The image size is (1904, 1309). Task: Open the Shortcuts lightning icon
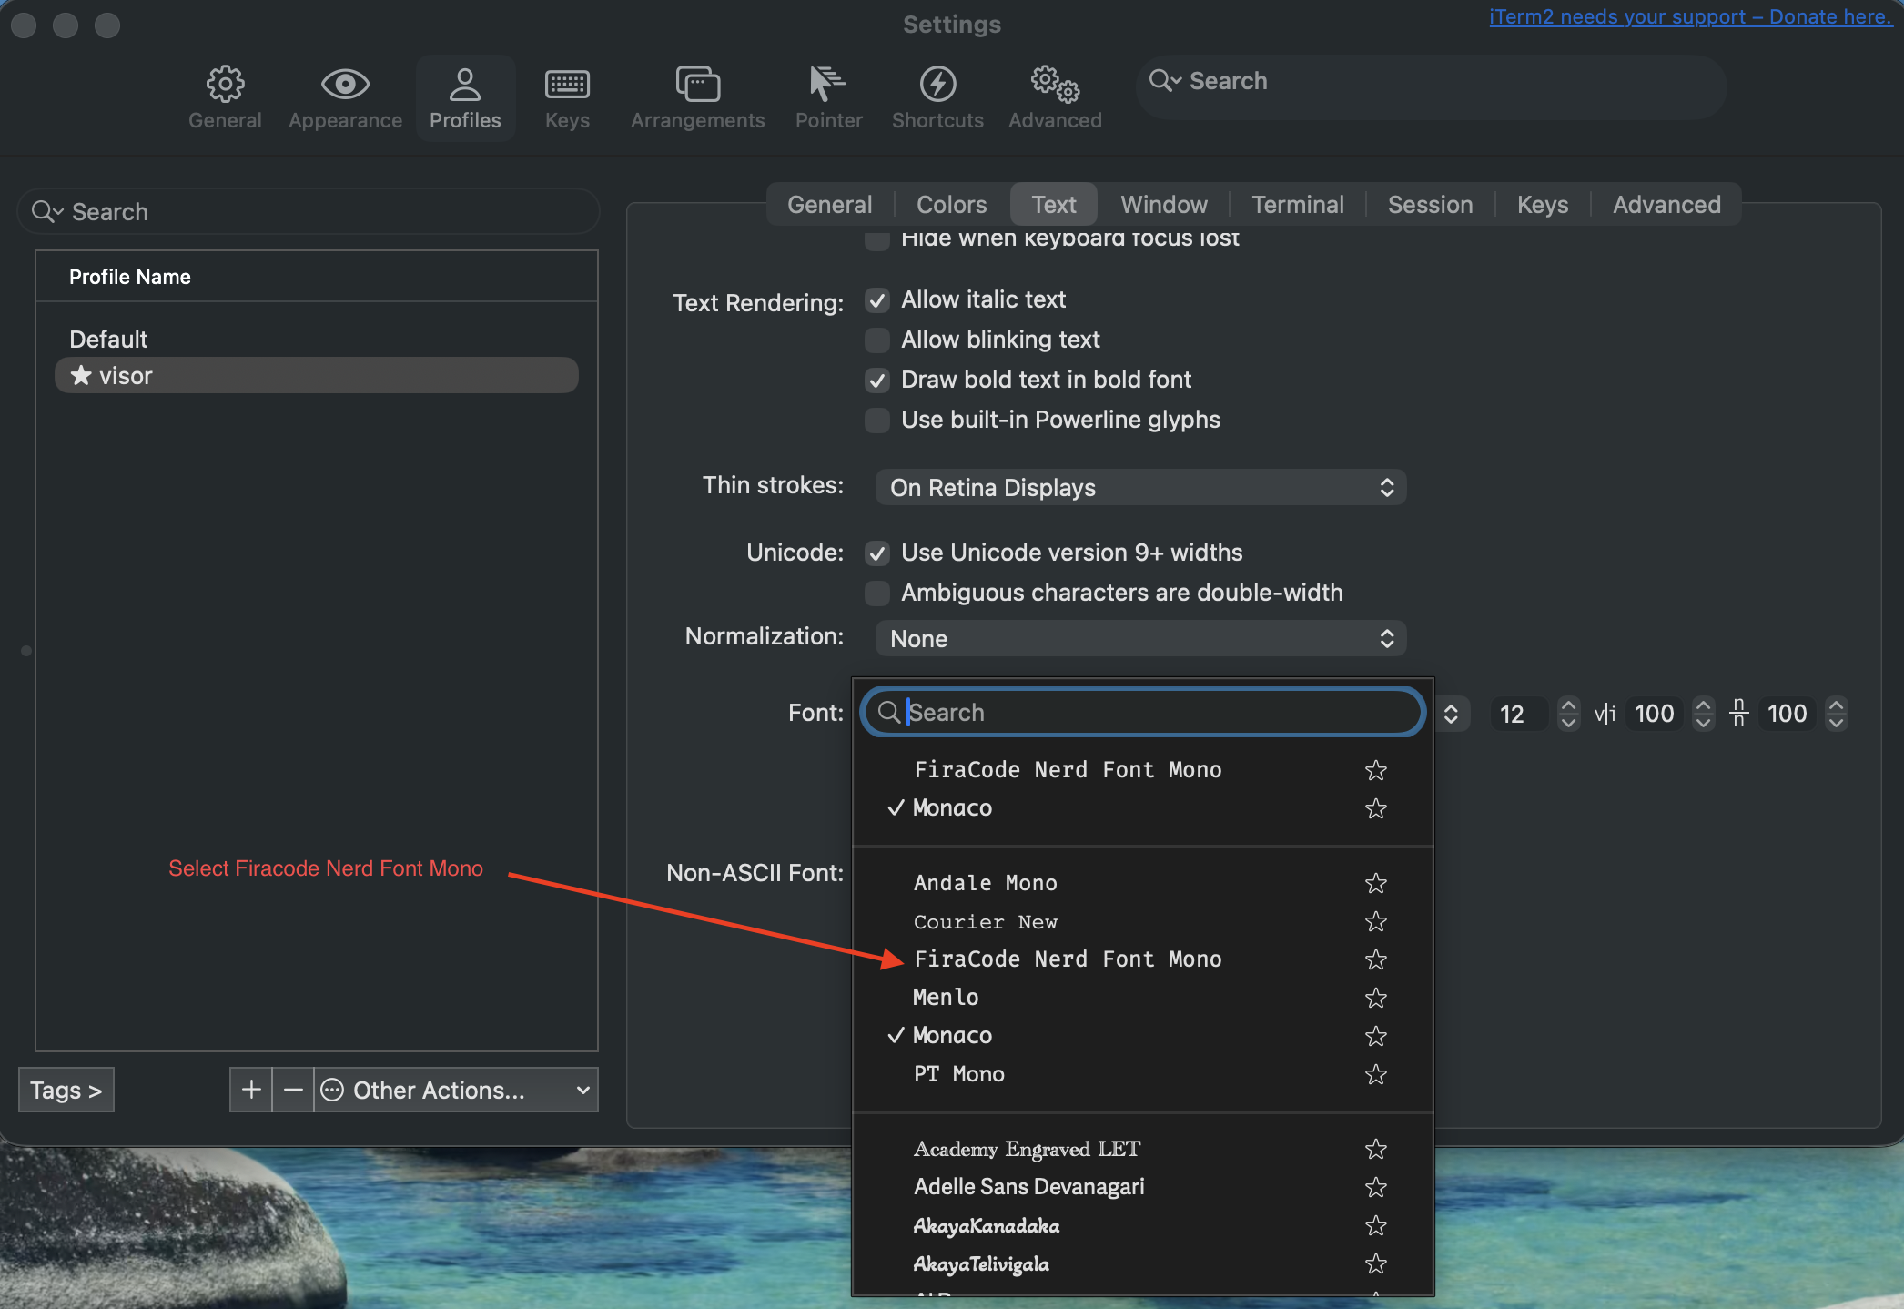click(x=937, y=85)
